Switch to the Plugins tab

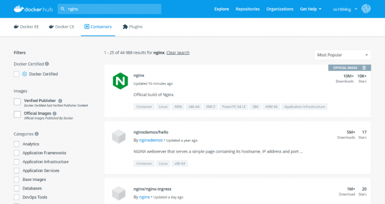point(133,27)
